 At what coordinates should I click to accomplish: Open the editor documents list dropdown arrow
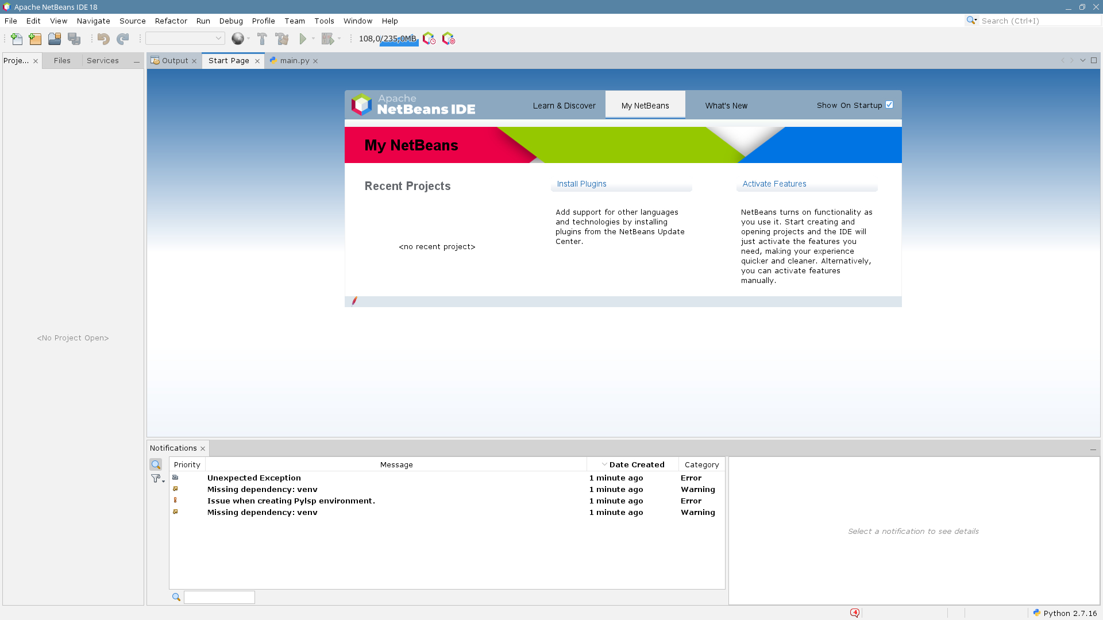point(1083,60)
